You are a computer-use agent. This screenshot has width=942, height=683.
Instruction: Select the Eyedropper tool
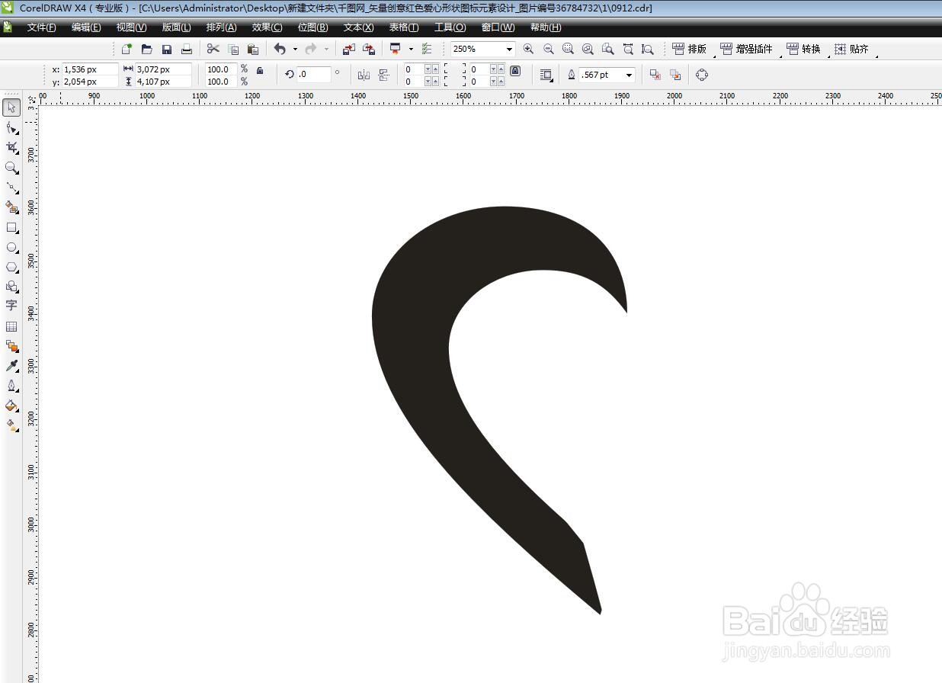pos(11,366)
